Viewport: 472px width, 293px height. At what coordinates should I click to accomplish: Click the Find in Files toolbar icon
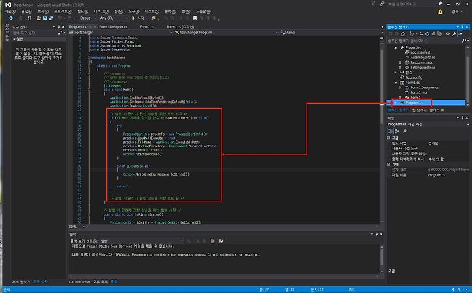tap(154, 18)
